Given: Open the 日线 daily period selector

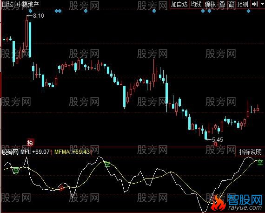Looking at the screenshot, I should pos(7,4).
